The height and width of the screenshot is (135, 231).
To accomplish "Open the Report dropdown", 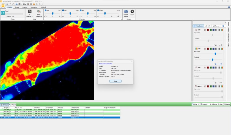I will [204, 104].
